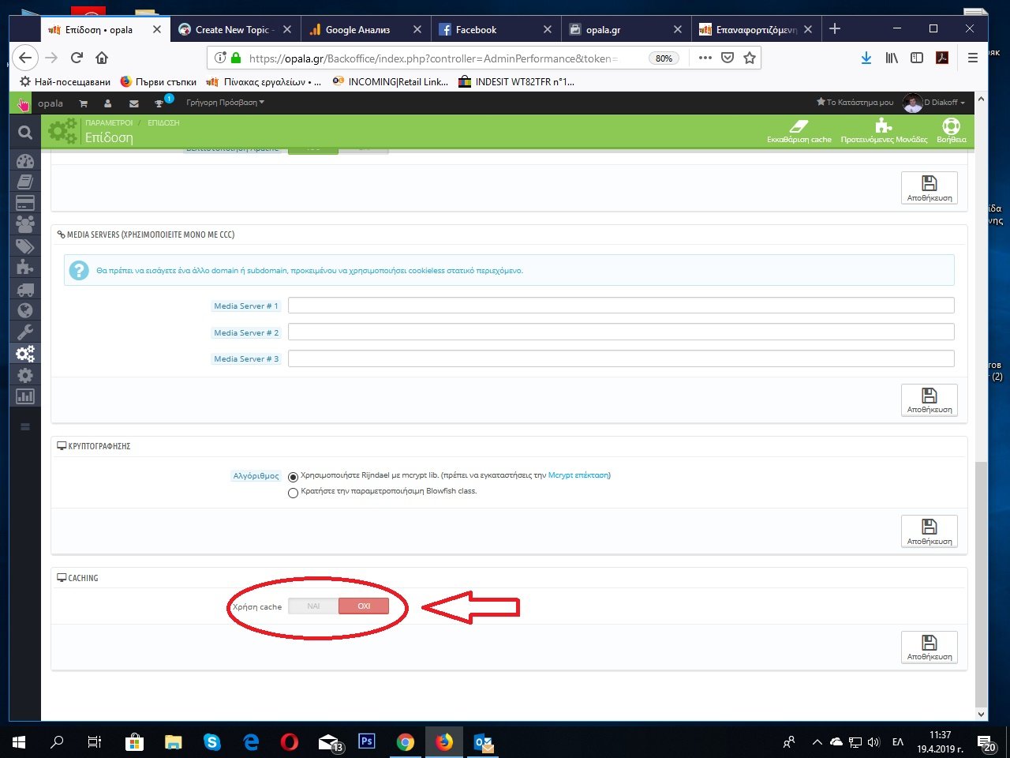Click the 80% zoom level indicator
This screenshot has height=758, width=1010.
[664, 58]
